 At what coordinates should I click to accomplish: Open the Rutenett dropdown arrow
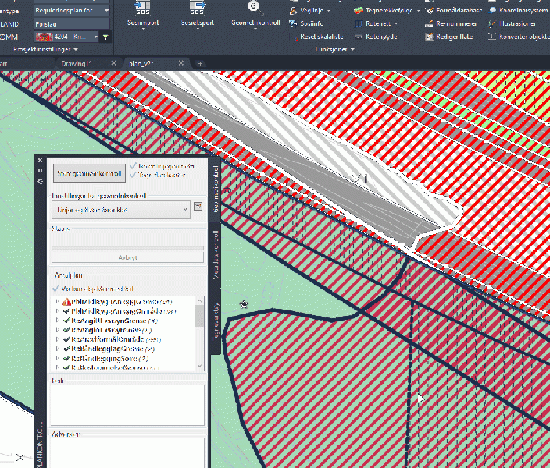[396, 24]
